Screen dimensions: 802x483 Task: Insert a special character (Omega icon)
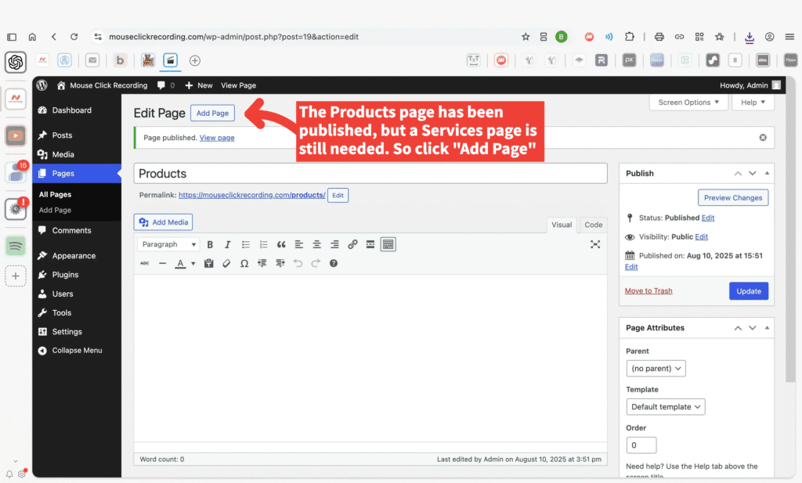coord(244,264)
